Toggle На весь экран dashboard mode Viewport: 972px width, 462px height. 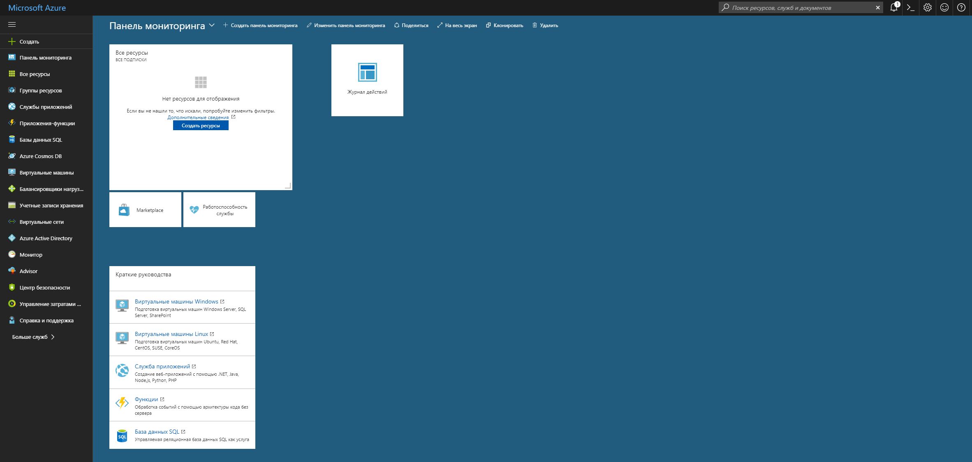(457, 25)
